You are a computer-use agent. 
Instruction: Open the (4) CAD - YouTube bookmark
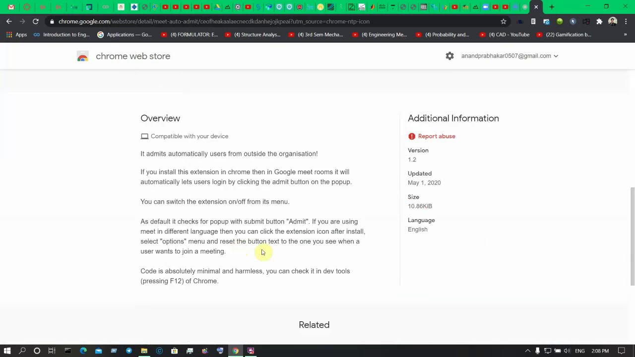504,35
